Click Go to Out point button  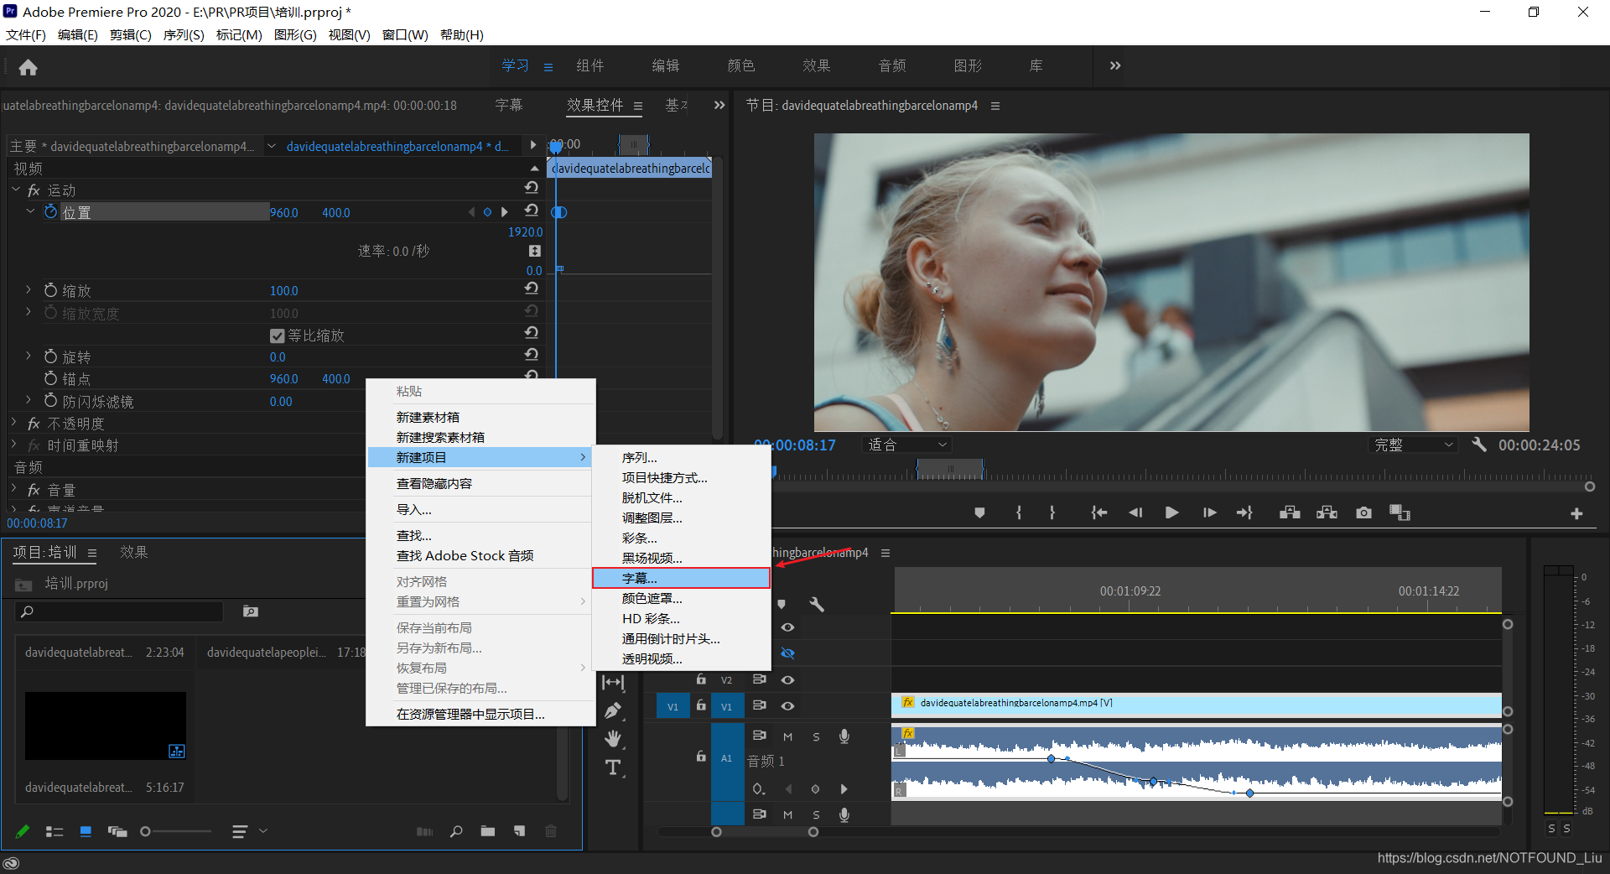coord(1244,512)
